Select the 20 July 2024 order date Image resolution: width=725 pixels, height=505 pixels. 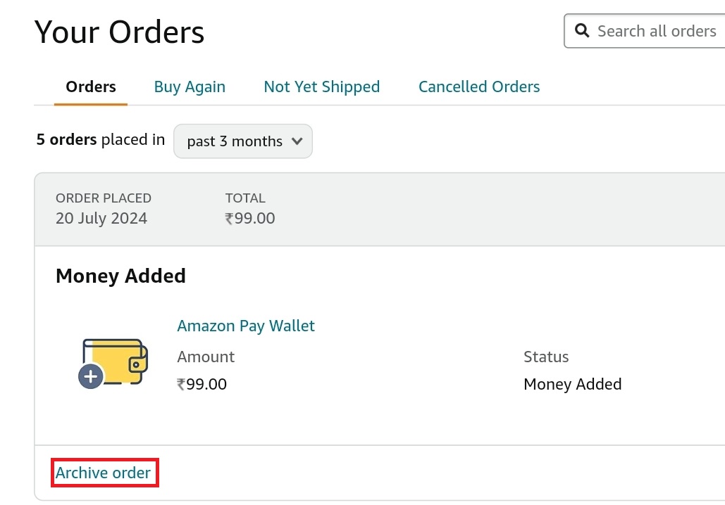click(101, 218)
